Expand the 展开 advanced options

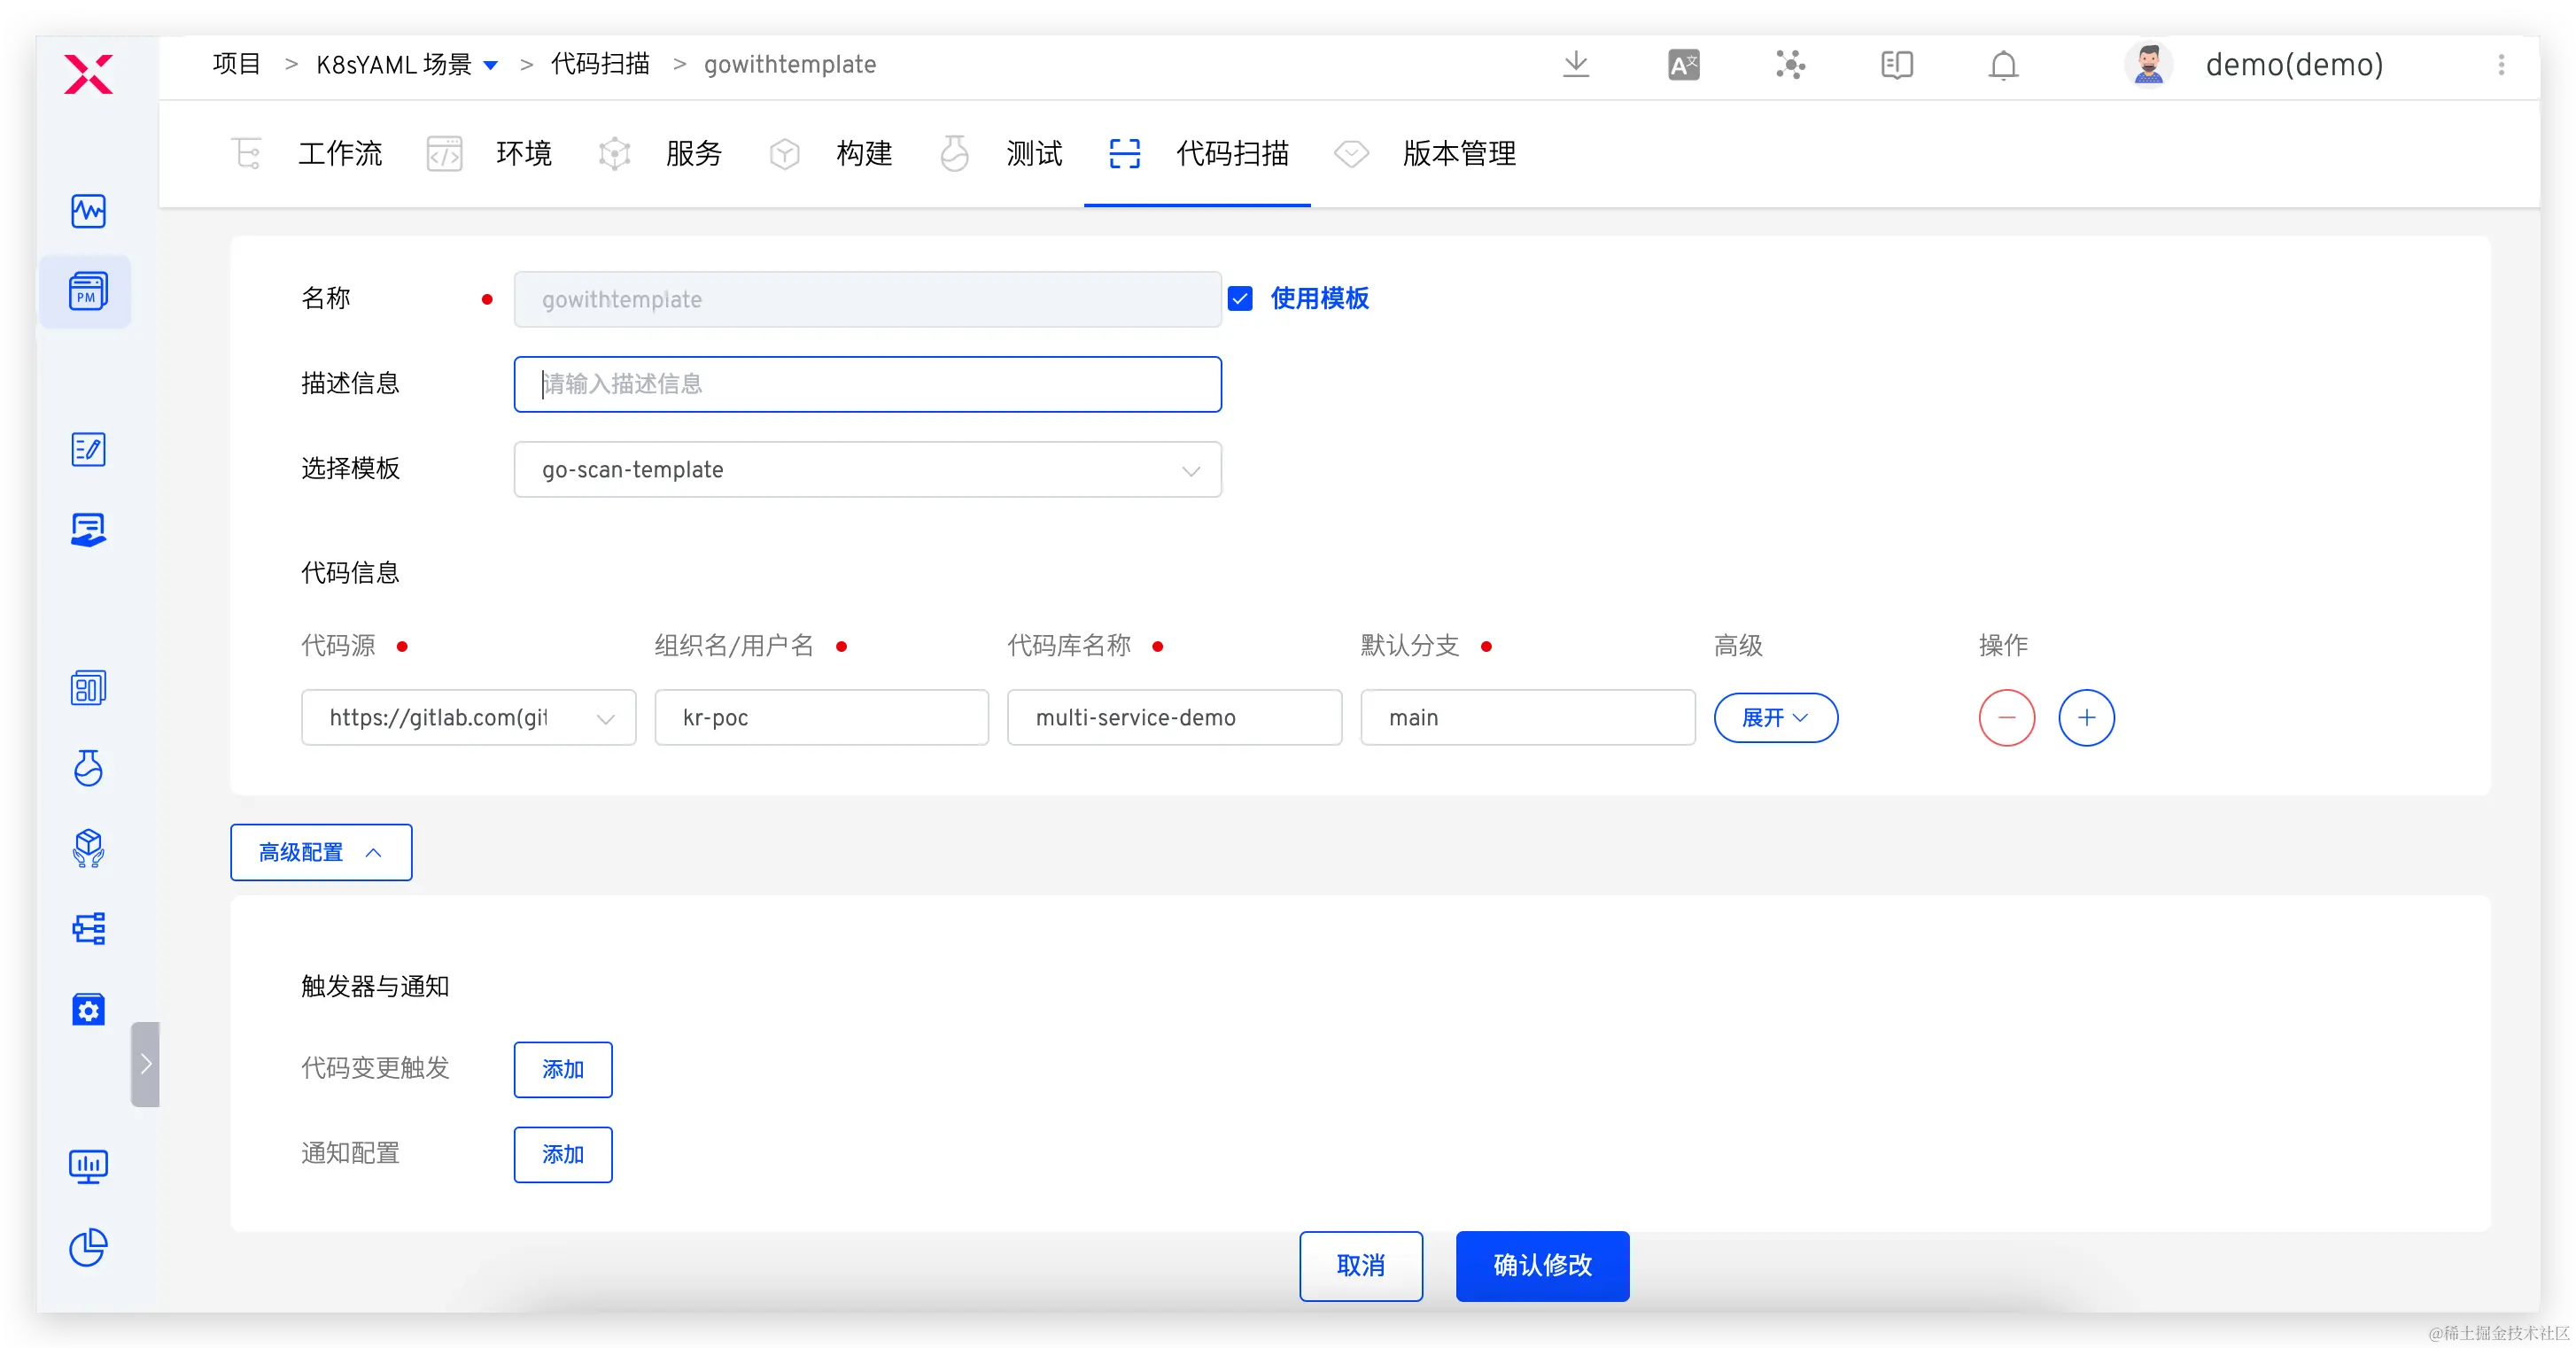click(x=1775, y=718)
